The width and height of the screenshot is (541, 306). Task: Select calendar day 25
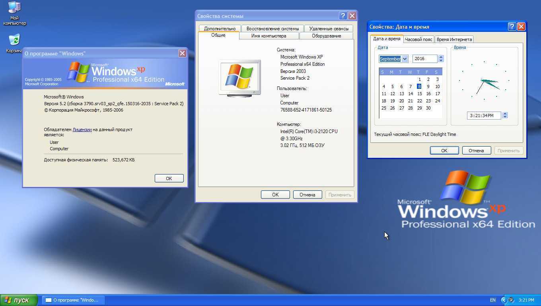coord(383,108)
